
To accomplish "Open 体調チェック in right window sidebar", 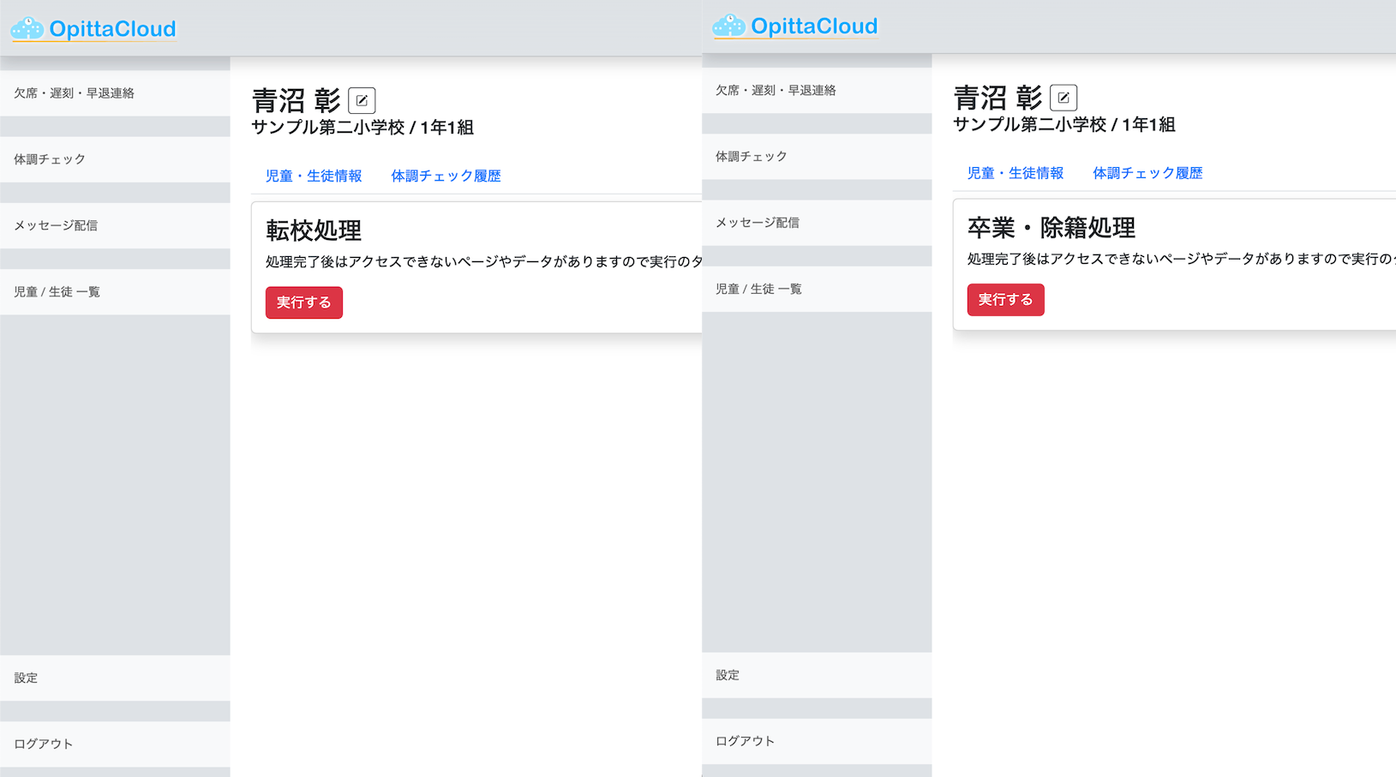I will 817,157.
